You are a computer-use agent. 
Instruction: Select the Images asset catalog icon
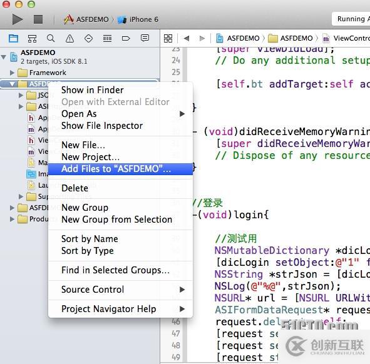[31, 174]
